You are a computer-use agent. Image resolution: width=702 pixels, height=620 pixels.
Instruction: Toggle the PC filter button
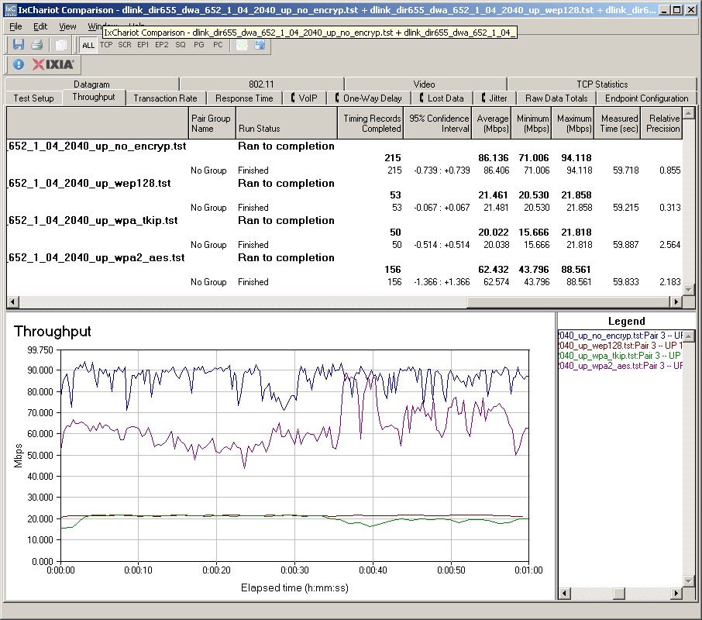pyautogui.click(x=218, y=45)
